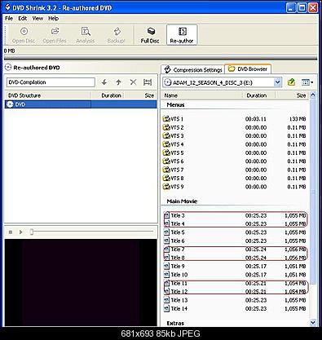
Task: Click the browser list scroll up arrow
Action: click(x=313, y=95)
